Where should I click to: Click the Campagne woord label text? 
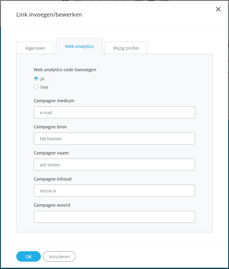pyautogui.click(x=52, y=205)
